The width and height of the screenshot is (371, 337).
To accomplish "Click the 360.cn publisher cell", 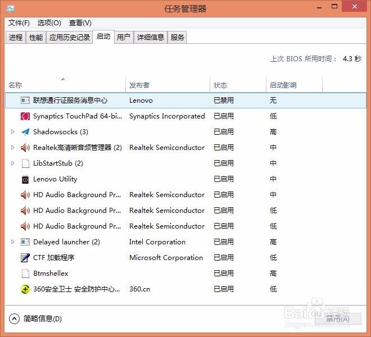I will [139, 289].
